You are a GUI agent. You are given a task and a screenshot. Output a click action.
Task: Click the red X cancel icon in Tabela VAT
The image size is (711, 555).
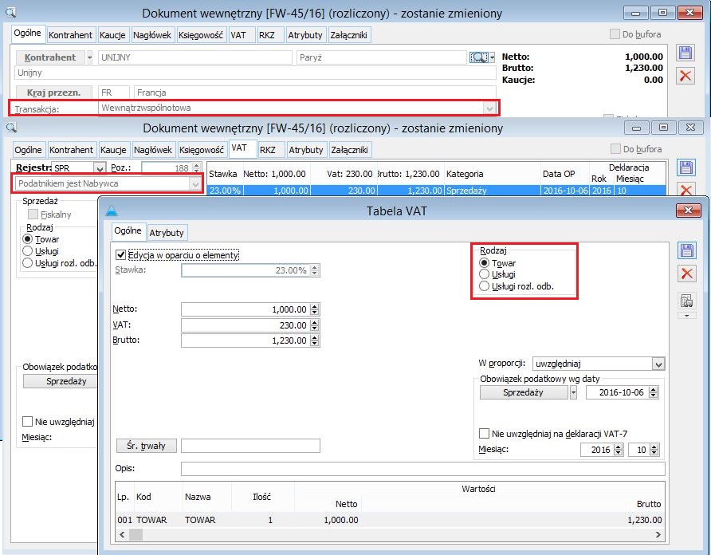click(686, 274)
